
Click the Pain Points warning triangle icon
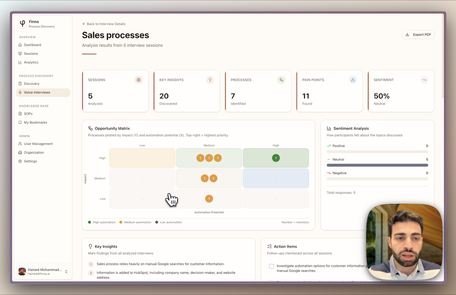pyautogui.click(x=353, y=80)
